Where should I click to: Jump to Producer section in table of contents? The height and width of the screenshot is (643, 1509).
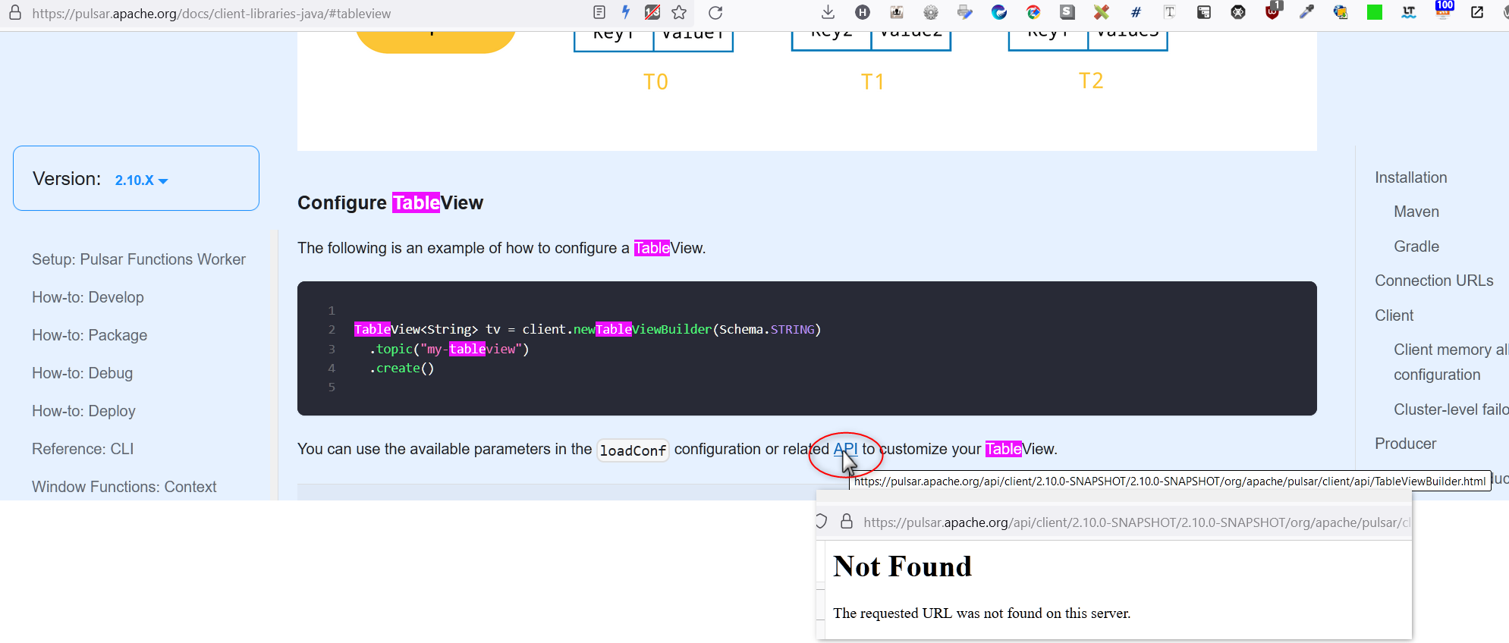click(1406, 444)
